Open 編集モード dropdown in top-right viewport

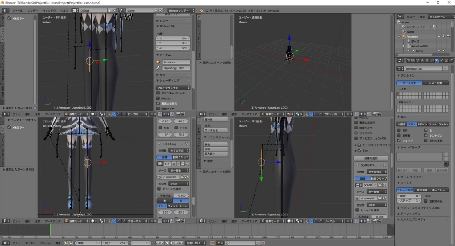tap(272, 114)
